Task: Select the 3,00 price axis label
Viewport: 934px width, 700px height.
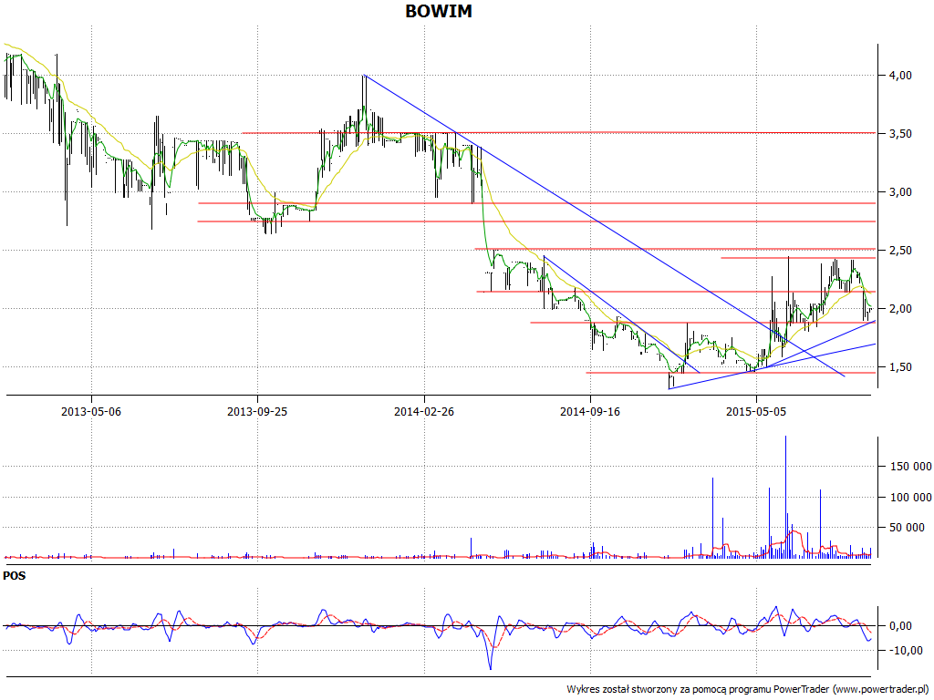Action: [899, 191]
